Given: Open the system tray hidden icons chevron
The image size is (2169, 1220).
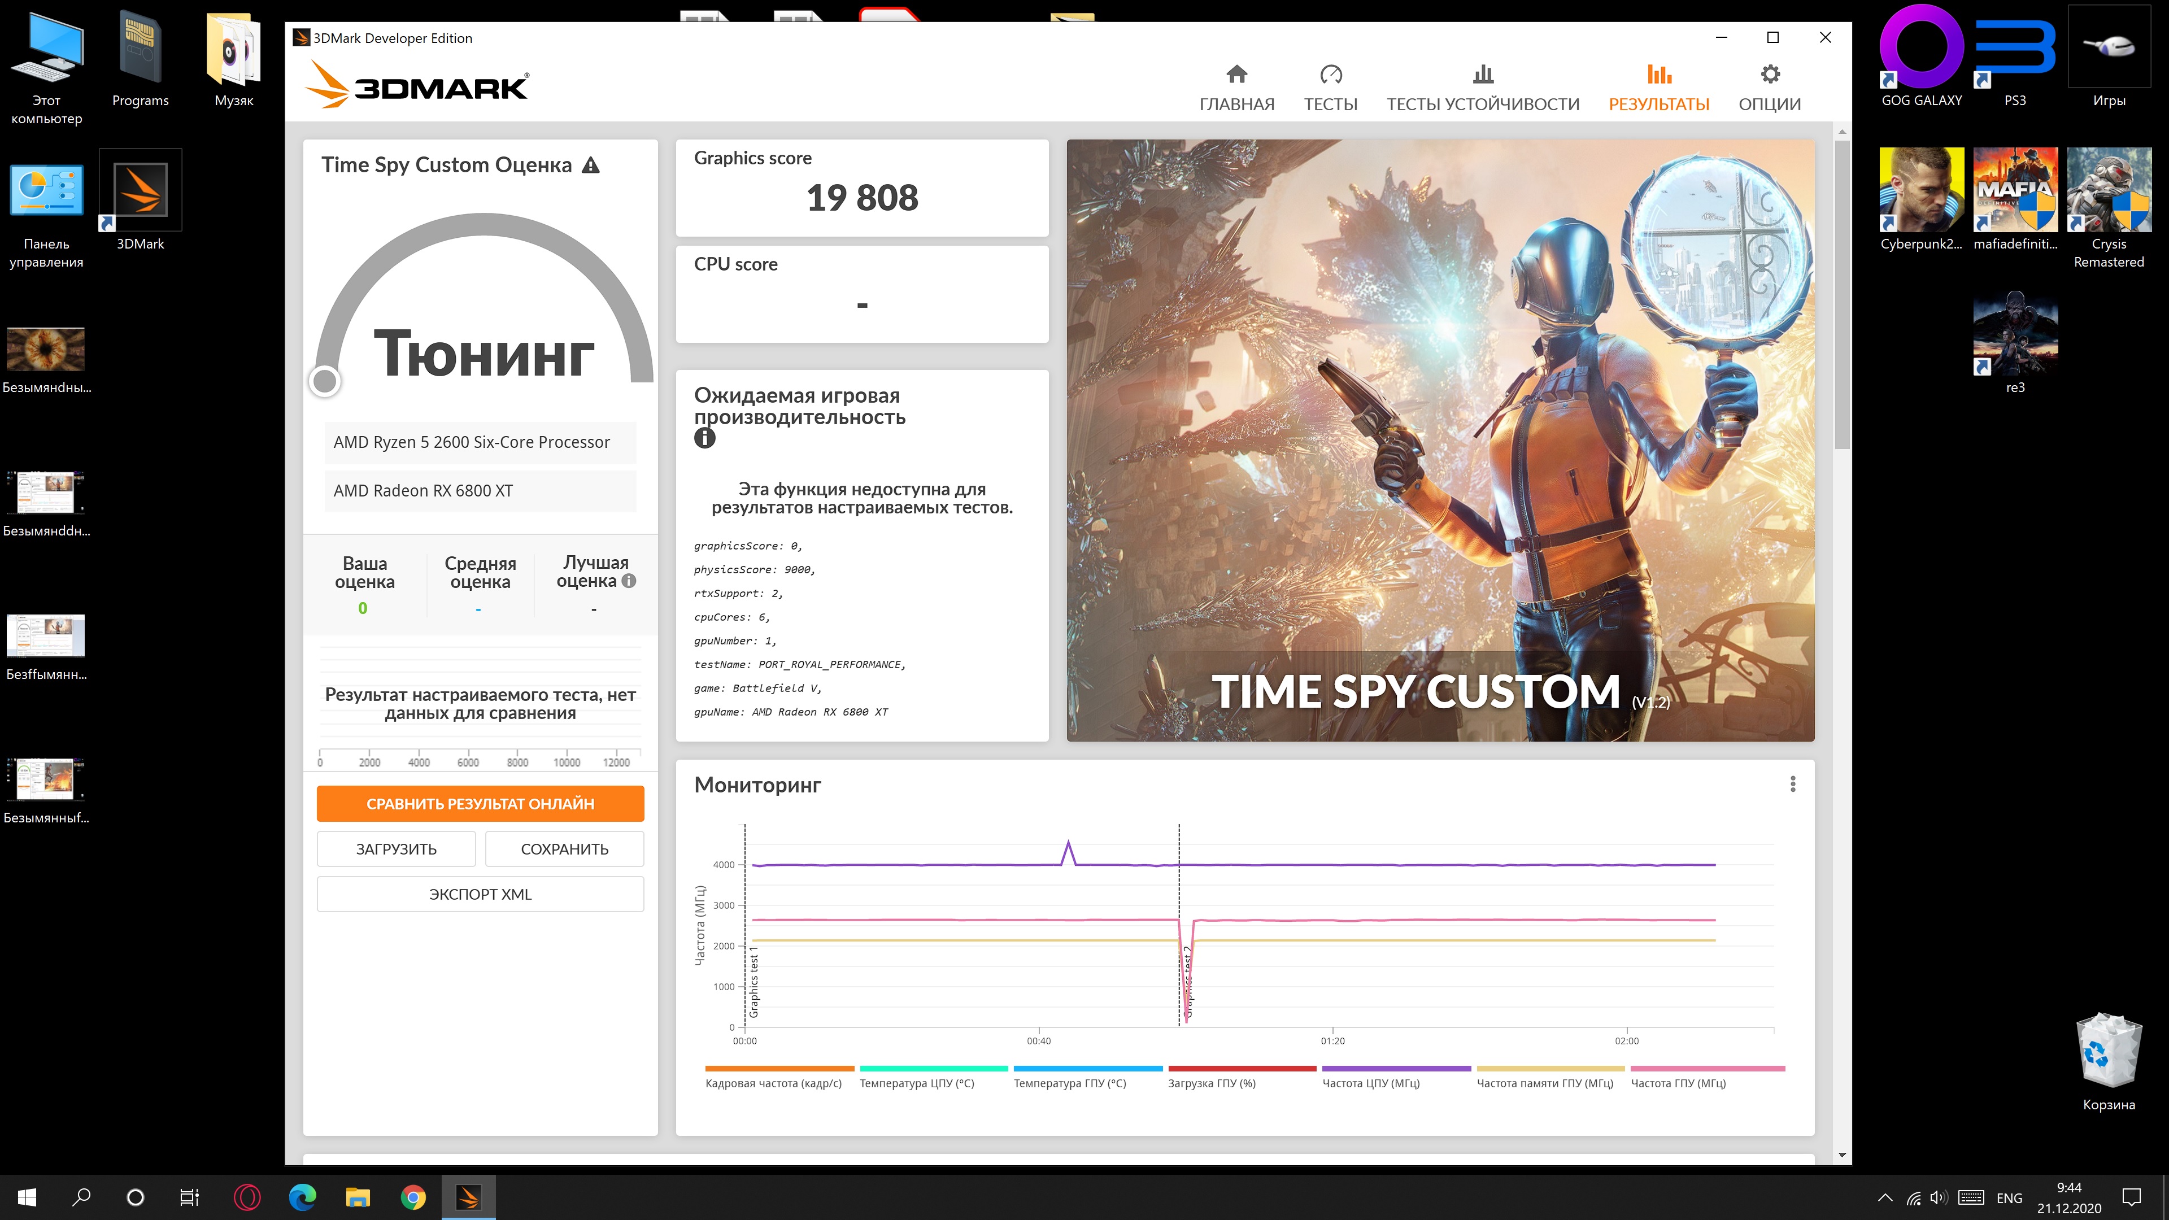Looking at the screenshot, I should coord(1885,1197).
